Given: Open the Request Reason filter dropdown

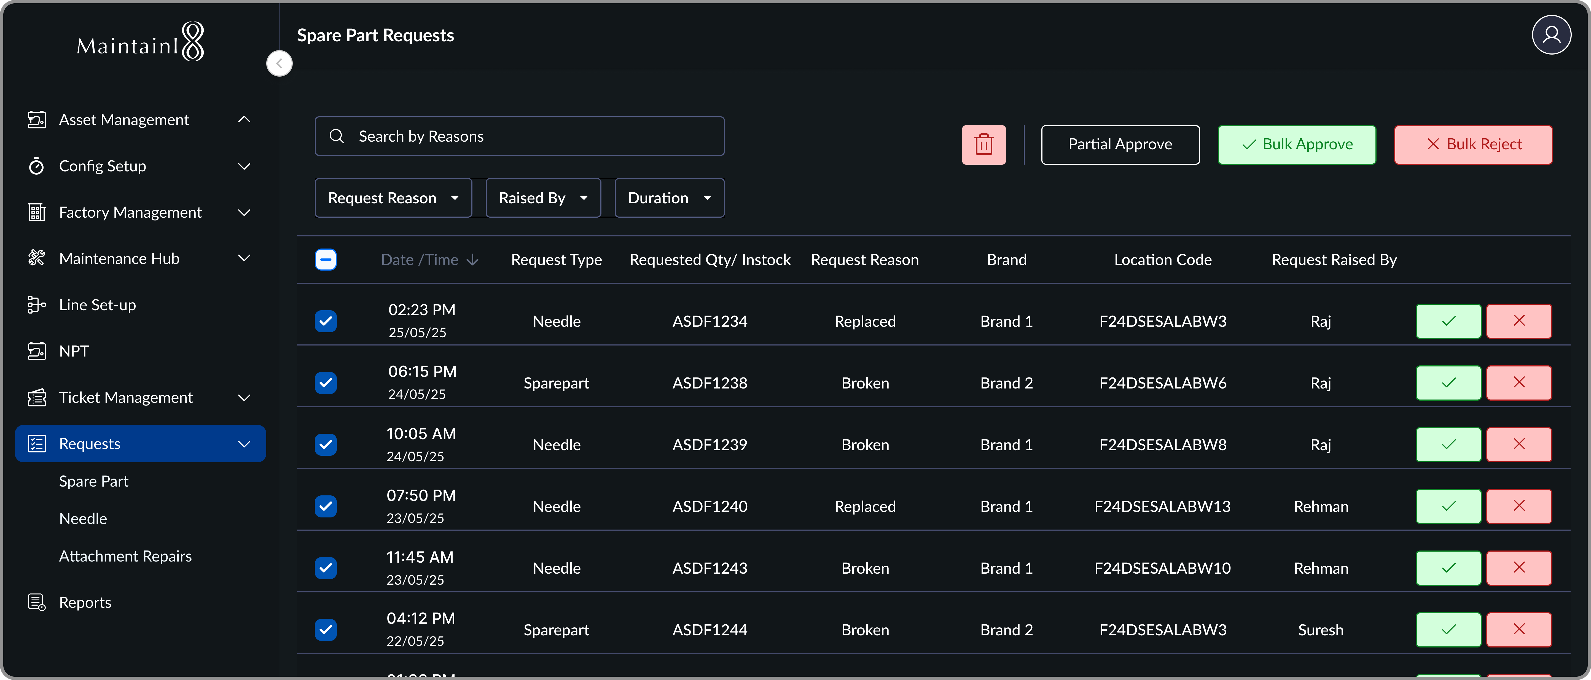Looking at the screenshot, I should pos(393,198).
